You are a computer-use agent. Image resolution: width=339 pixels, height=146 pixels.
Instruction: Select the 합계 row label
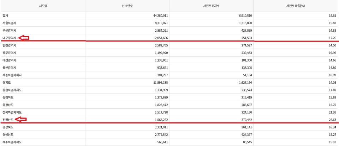click(x=5, y=16)
